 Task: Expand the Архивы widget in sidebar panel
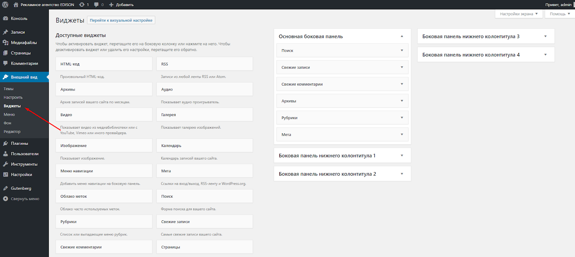click(402, 101)
